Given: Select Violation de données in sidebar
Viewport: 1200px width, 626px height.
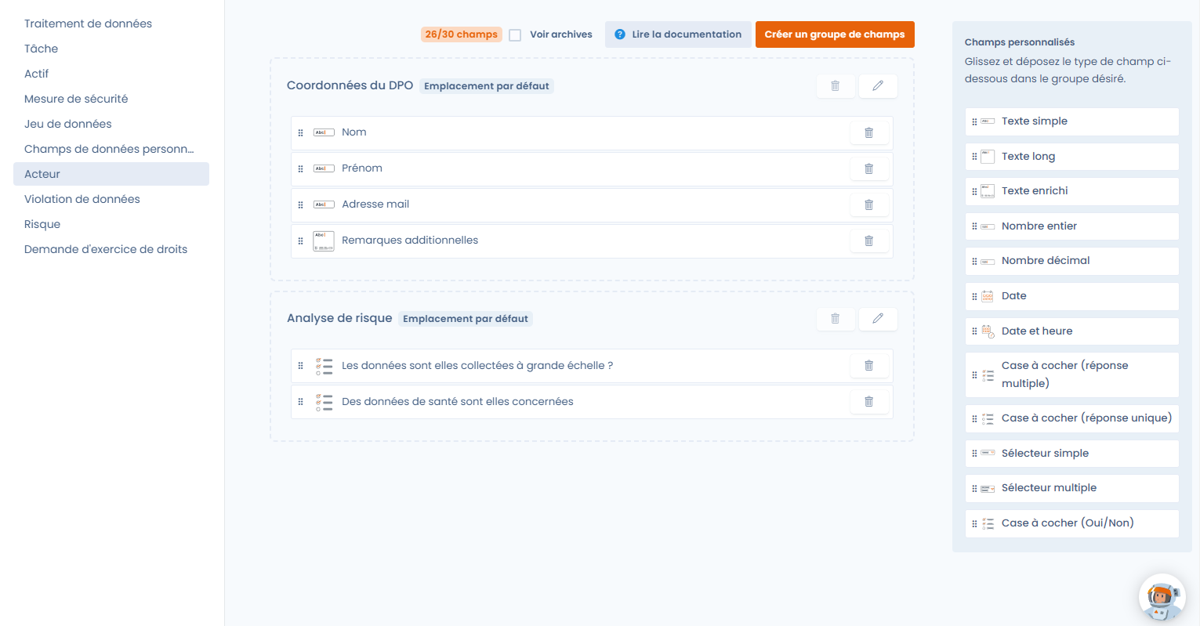Looking at the screenshot, I should click(x=82, y=199).
